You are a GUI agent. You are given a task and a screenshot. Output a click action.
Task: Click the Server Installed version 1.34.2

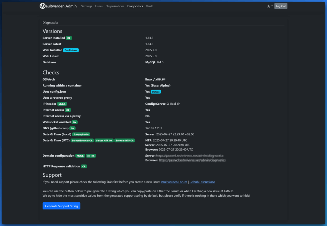[149, 38]
